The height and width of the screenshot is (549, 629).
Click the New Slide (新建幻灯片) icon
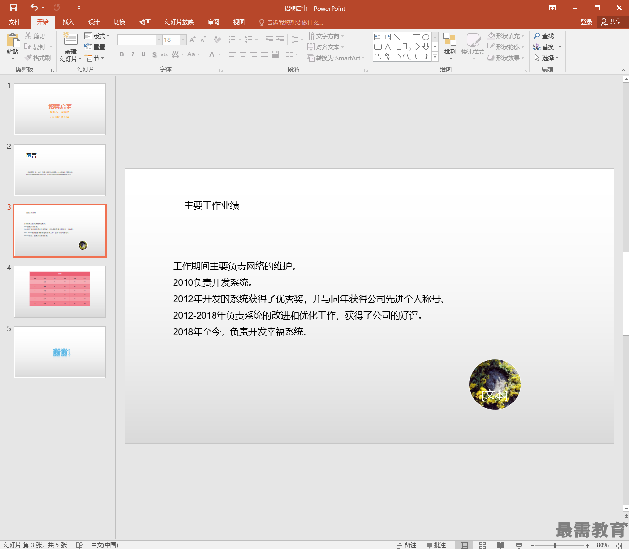70,40
